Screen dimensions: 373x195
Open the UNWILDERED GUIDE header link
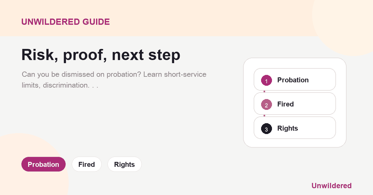click(x=66, y=22)
